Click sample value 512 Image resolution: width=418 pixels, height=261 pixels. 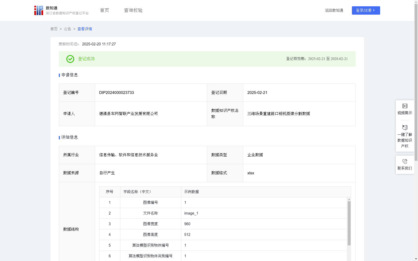(x=187, y=235)
